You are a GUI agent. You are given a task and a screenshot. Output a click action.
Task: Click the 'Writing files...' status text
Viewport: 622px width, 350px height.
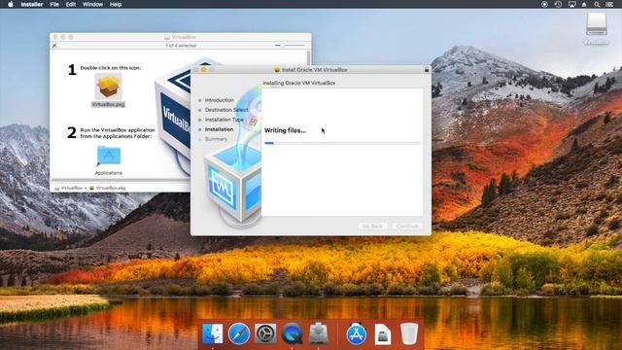pyautogui.click(x=285, y=130)
